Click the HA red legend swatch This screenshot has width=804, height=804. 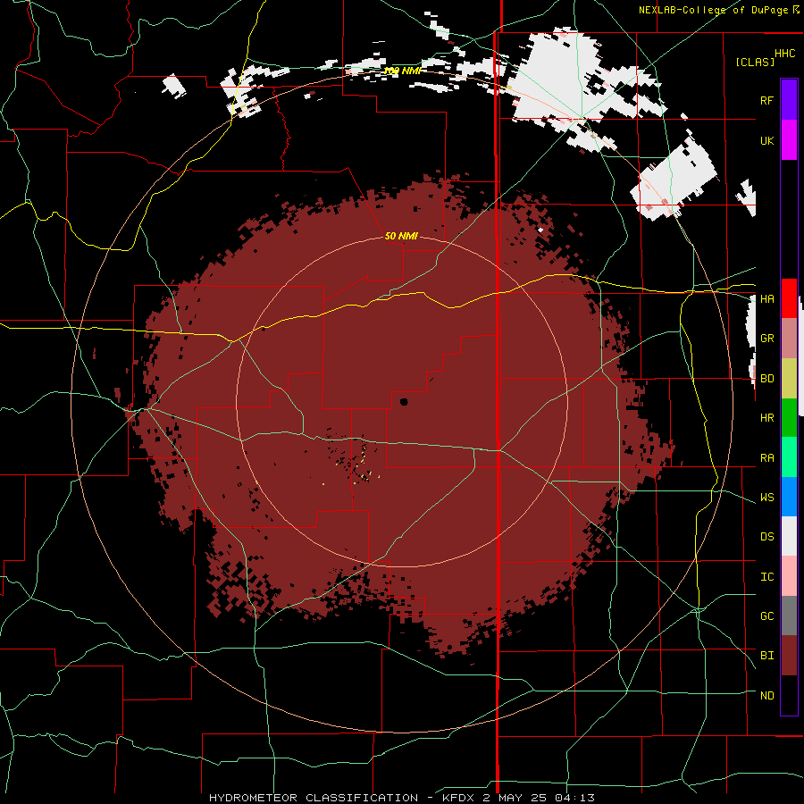[789, 298]
